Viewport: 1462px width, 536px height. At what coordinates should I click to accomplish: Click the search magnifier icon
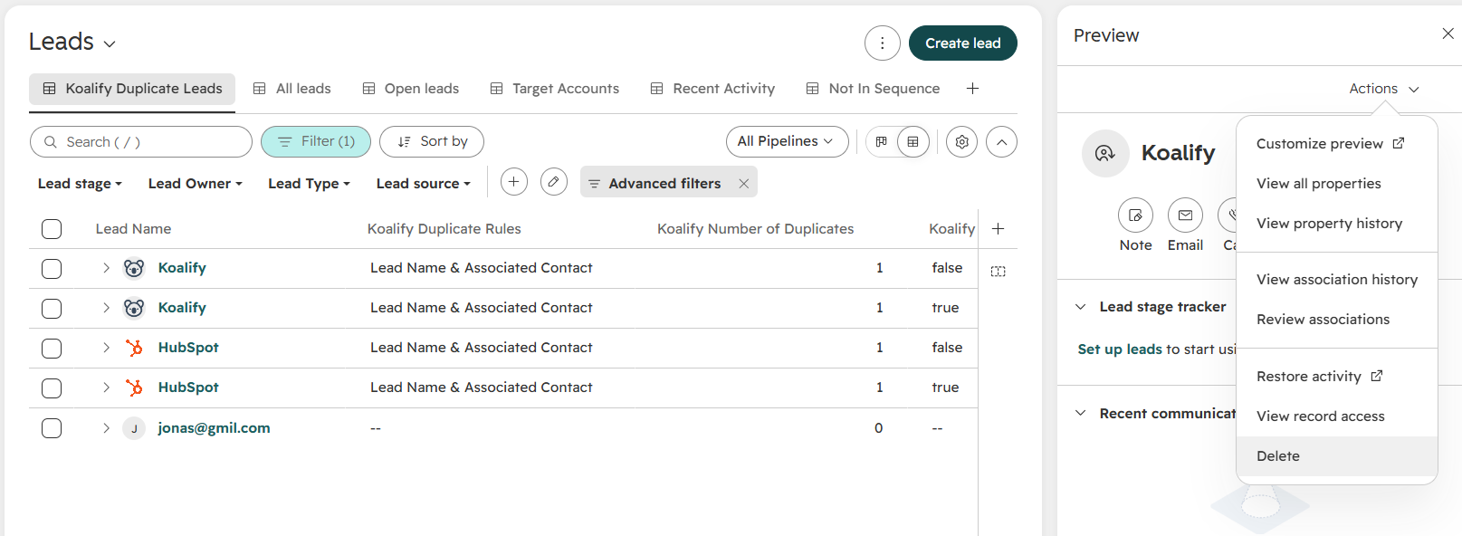pyautogui.click(x=51, y=141)
